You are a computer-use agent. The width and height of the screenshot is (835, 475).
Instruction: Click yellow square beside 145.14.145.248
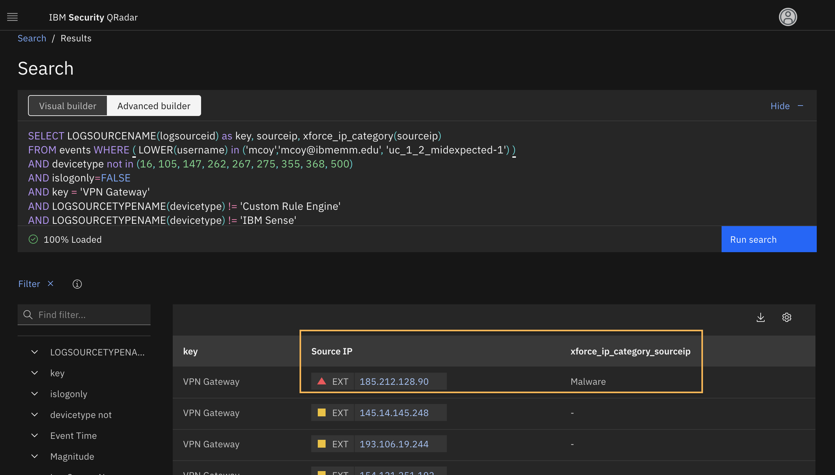pyautogui.click(x=321, y=413)
